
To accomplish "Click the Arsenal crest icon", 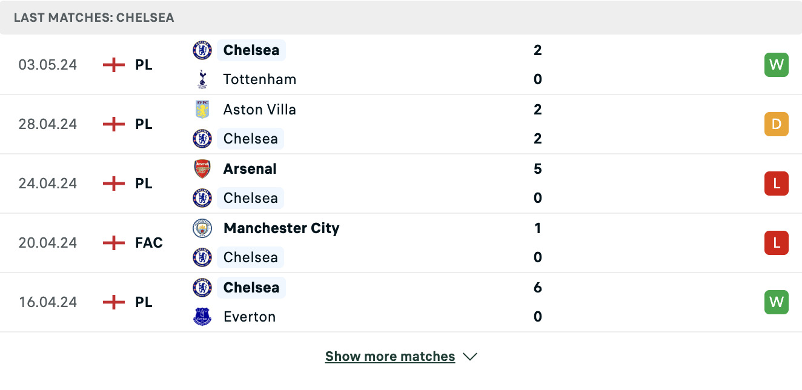I will pos(202,169).
